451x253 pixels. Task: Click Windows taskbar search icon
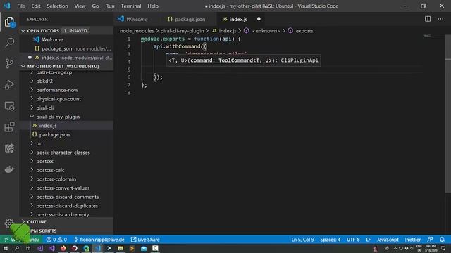pos(17,248)
